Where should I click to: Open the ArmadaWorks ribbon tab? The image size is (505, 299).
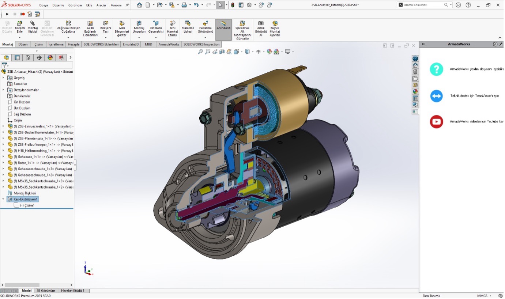tap(169, 45)
